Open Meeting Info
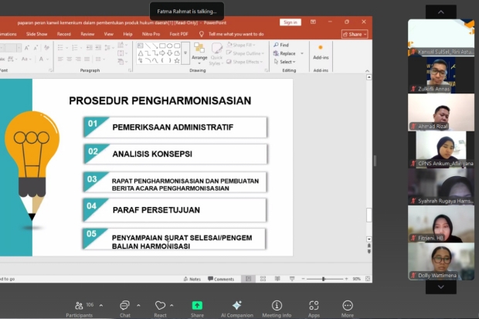The image size is (479, 319). [x=277, y=306]
